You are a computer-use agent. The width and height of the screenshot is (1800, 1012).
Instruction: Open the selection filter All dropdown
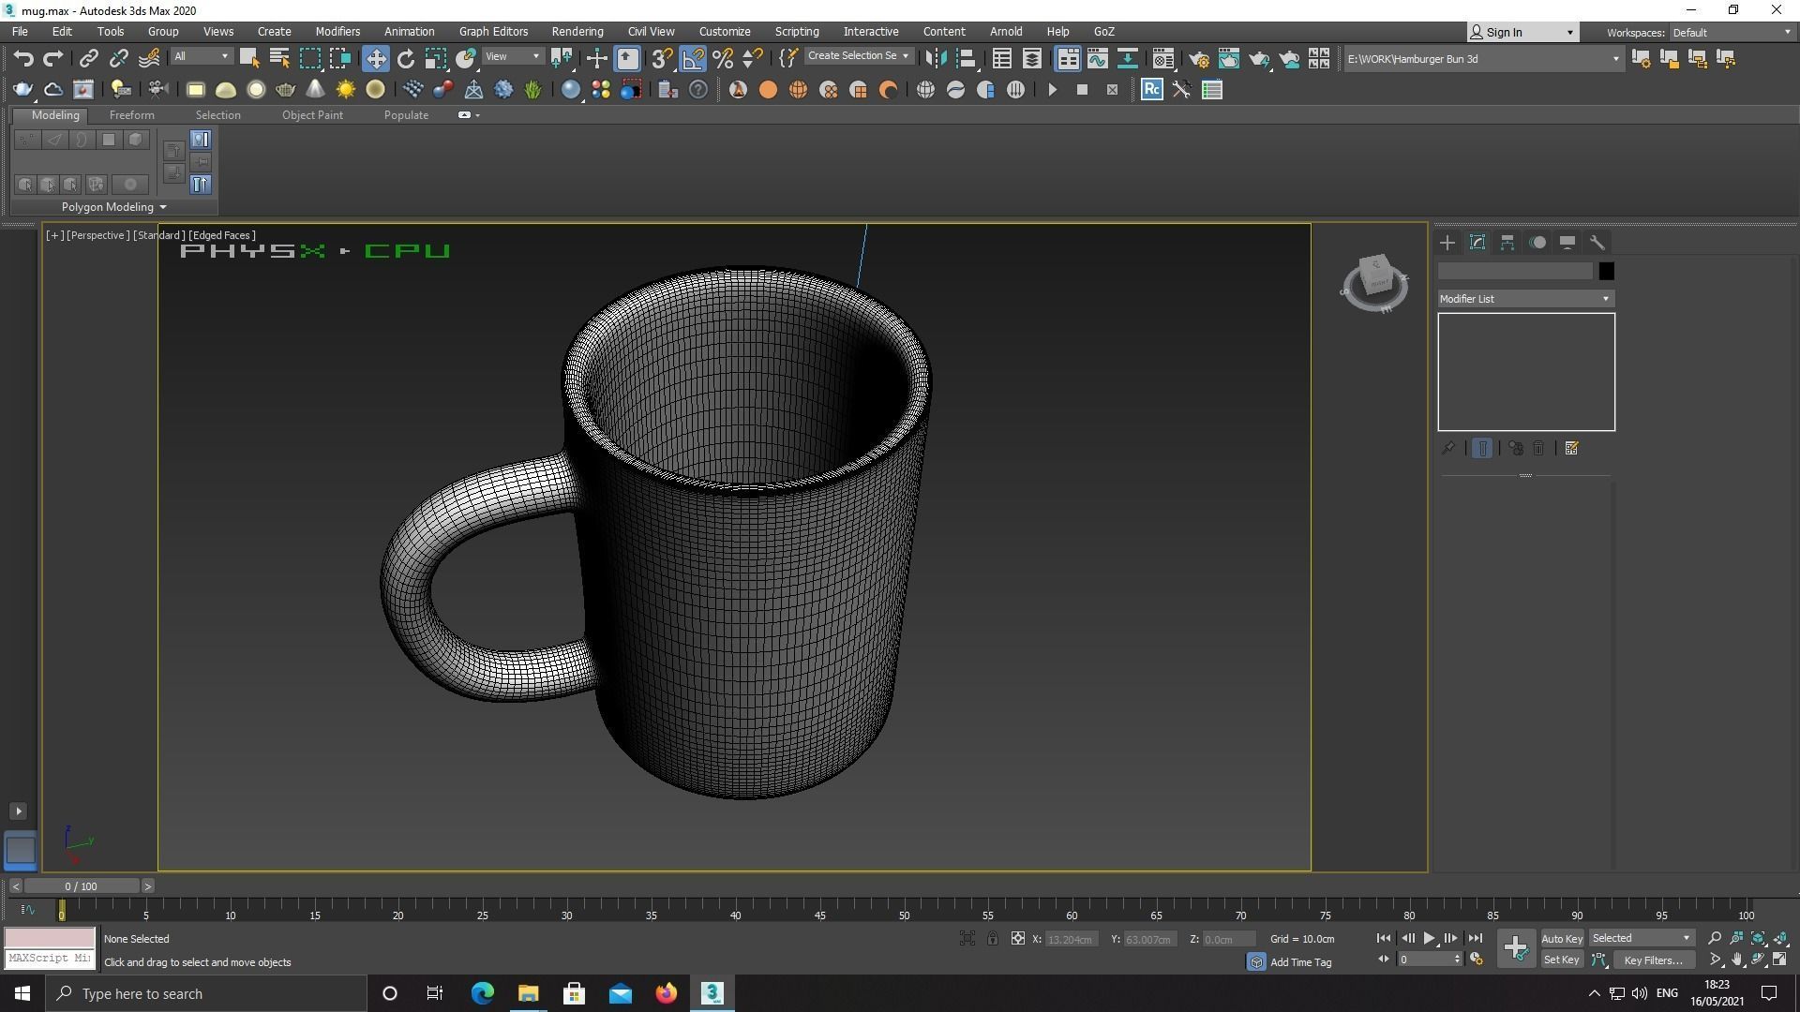pos(202,57)
